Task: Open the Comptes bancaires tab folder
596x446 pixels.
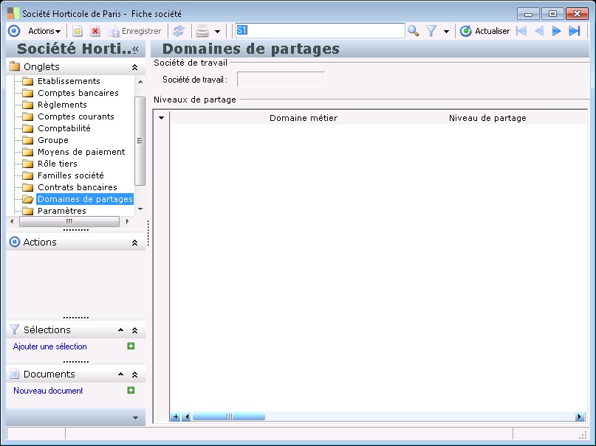Action: point(78,93)
